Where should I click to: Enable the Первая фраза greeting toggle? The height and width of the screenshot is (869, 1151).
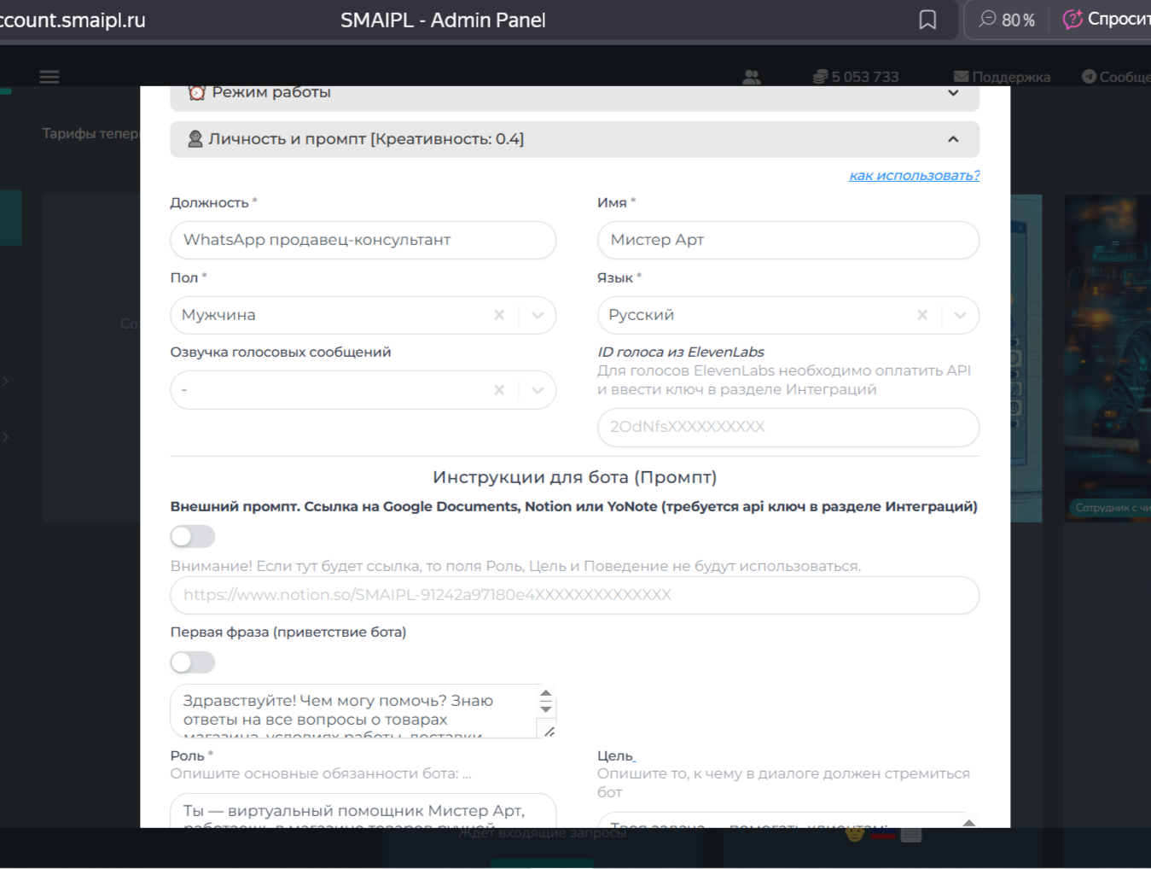pyautogui.click(x=193, y=662)
